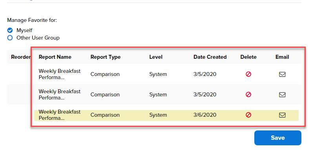
Task: Email the highlighted 3/6/2020 report
Action: coord(282,115)
